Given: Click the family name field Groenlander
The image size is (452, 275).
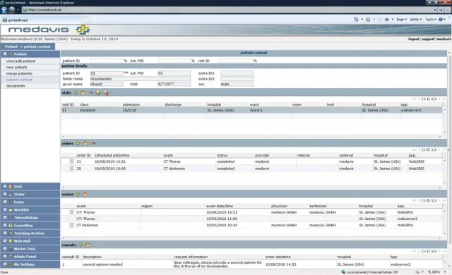Looking at the screenshot, I should click(141, 78).
